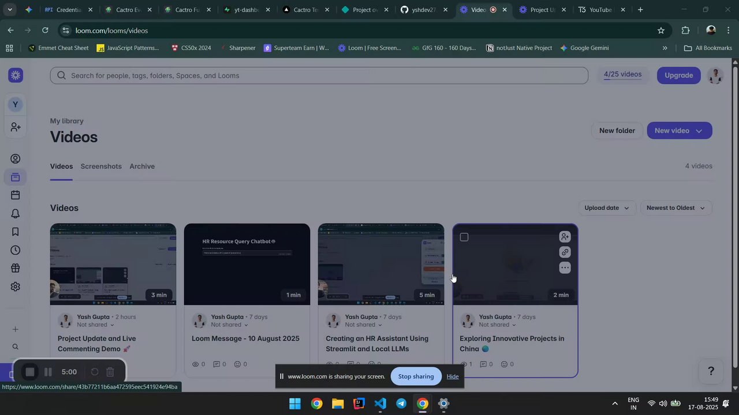Open the Newest to Oldest dropdown
The width and height of the screenshot is (739, 415).
(676, 208)
